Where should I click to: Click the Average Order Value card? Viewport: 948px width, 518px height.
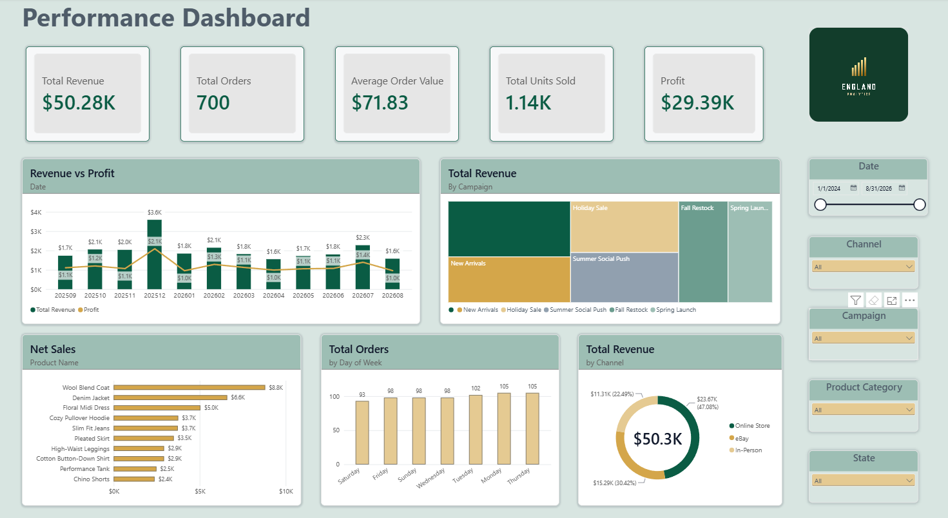397,94
